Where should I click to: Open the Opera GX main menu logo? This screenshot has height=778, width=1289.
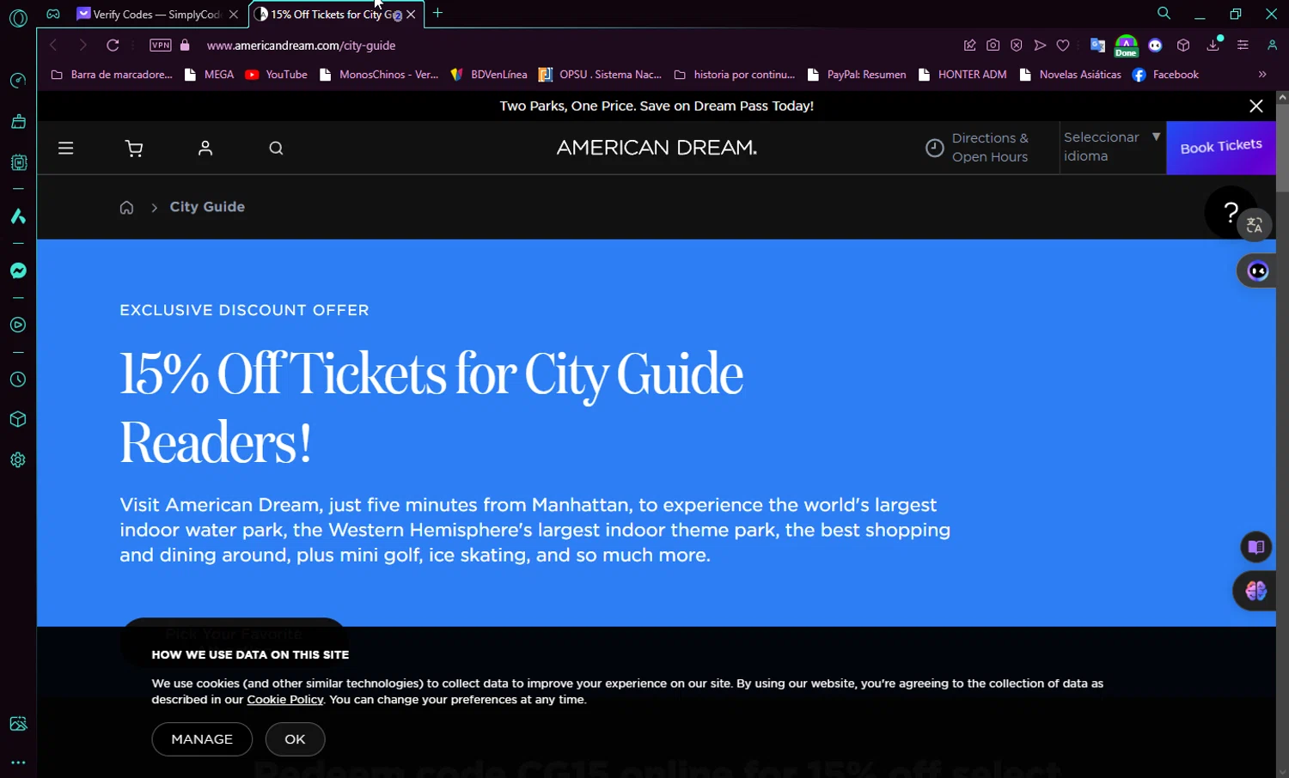[18, 17]
